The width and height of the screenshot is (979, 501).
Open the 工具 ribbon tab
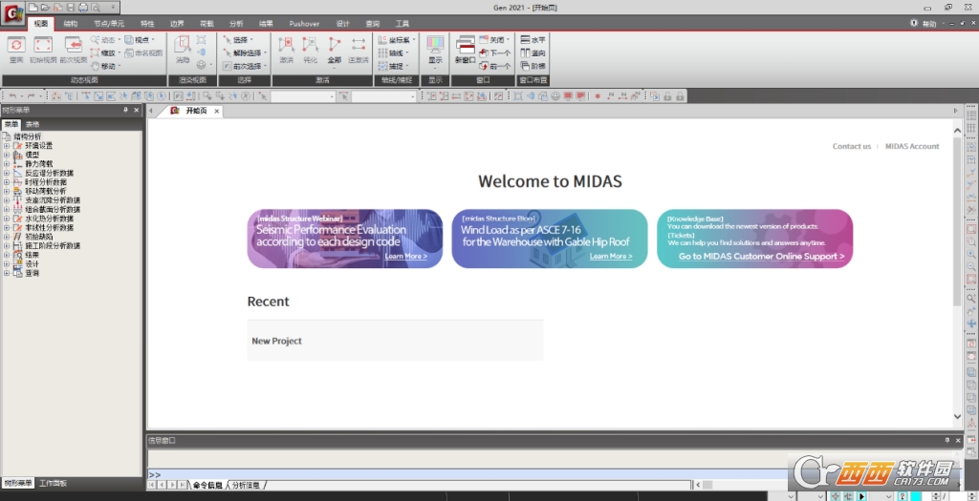[x=402, y=24]
